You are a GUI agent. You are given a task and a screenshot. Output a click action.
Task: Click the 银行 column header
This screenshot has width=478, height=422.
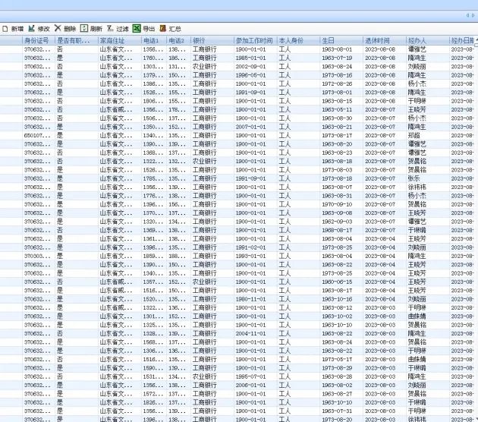[x=199, y=40]
